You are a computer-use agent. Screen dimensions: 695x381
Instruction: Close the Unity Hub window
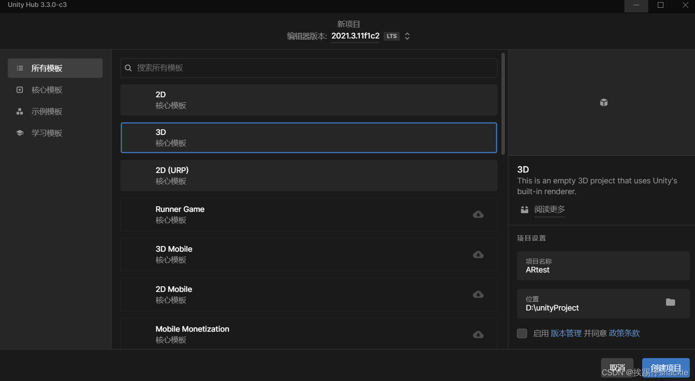(x=685, y=6)
